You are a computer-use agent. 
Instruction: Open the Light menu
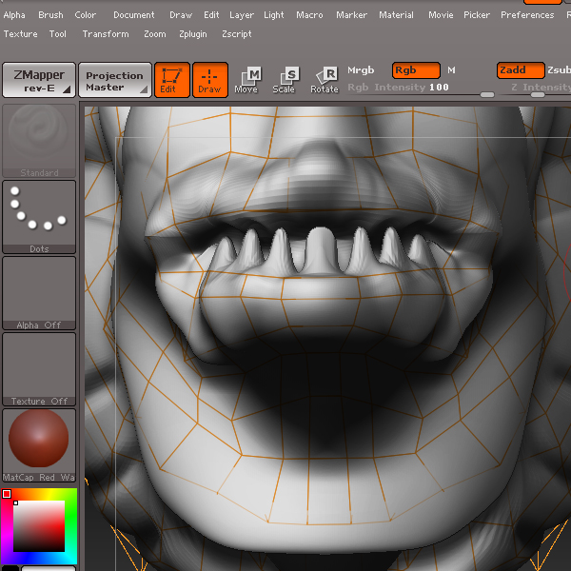(x=273, y=15)
